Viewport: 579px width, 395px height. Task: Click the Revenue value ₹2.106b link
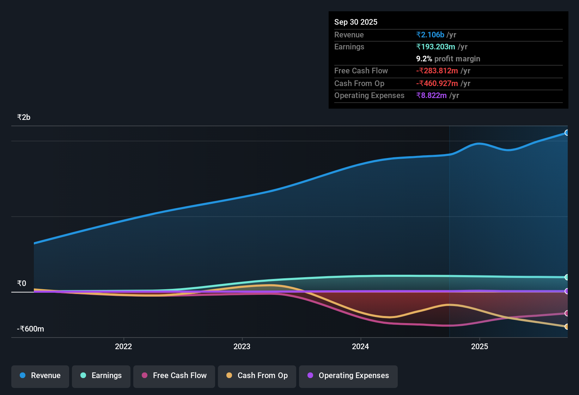coord(430,35)
